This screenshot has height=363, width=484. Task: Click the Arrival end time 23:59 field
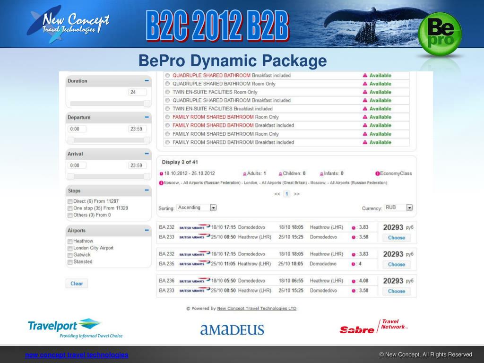pos(138,165)
